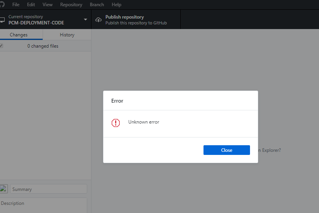Click the 'Error' dialog title
The height and width of the screenshot is (213, 319).
click(x=117, y=101)
